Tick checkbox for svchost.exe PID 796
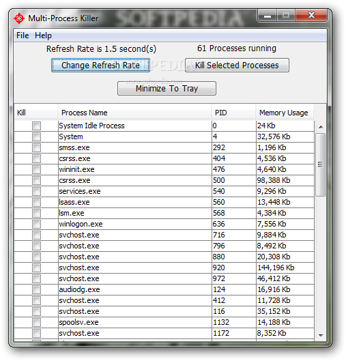 tap(36, 246)
